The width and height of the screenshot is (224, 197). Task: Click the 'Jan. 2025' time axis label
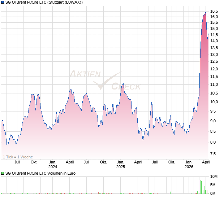pyautogui.click(x=121, y=165)
